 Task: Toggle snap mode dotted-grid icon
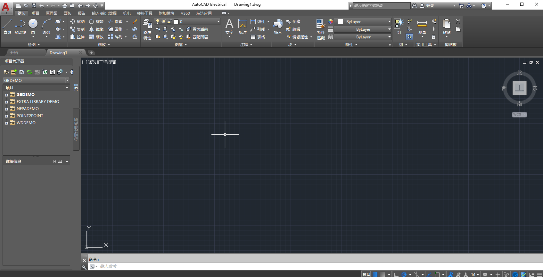(x=383, y=274)
